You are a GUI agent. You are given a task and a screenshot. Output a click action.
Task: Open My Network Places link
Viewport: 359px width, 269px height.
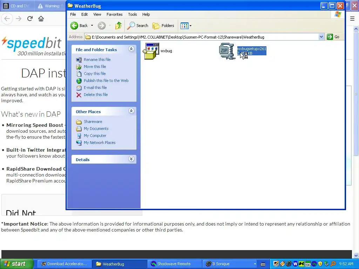(x=100, y=143)
